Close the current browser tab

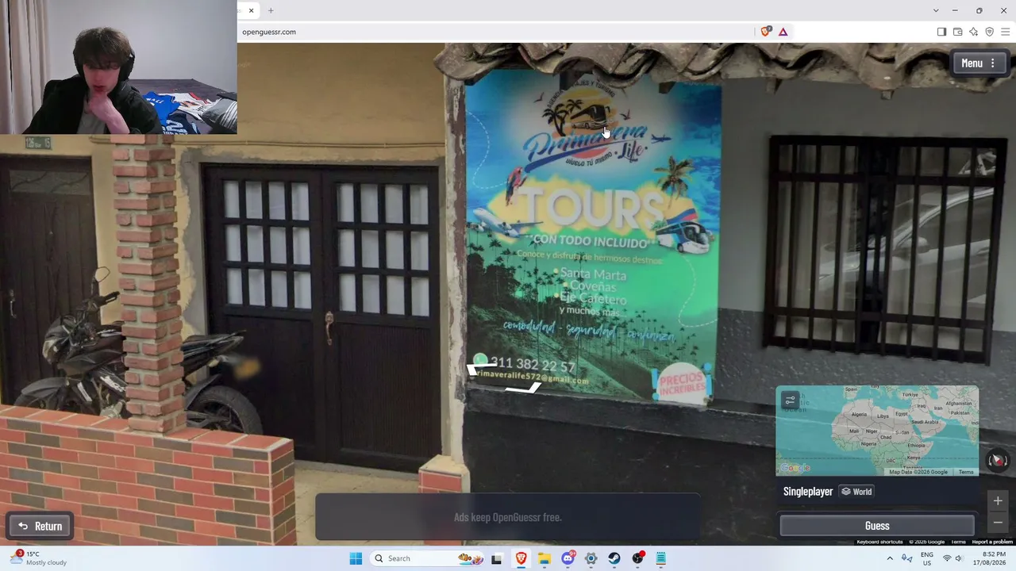click(x=251, y=10)
